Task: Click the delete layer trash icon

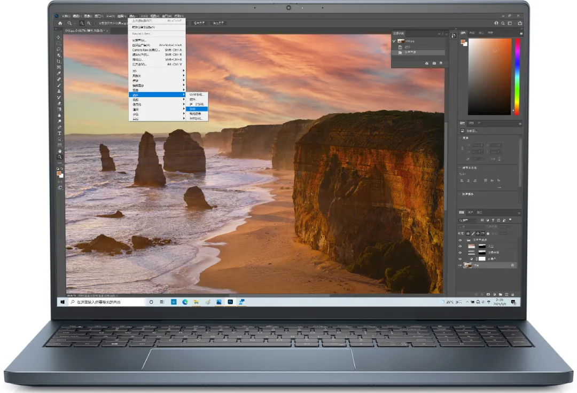Action: pos(512,294)
